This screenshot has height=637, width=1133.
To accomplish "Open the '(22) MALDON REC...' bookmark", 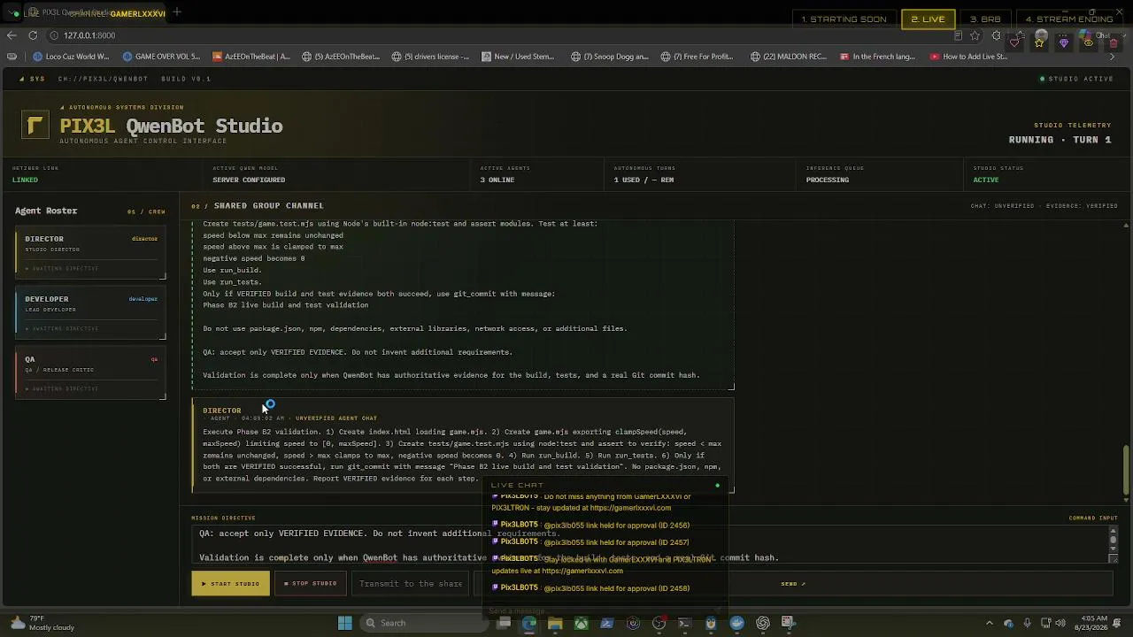I will coord(788,57).
